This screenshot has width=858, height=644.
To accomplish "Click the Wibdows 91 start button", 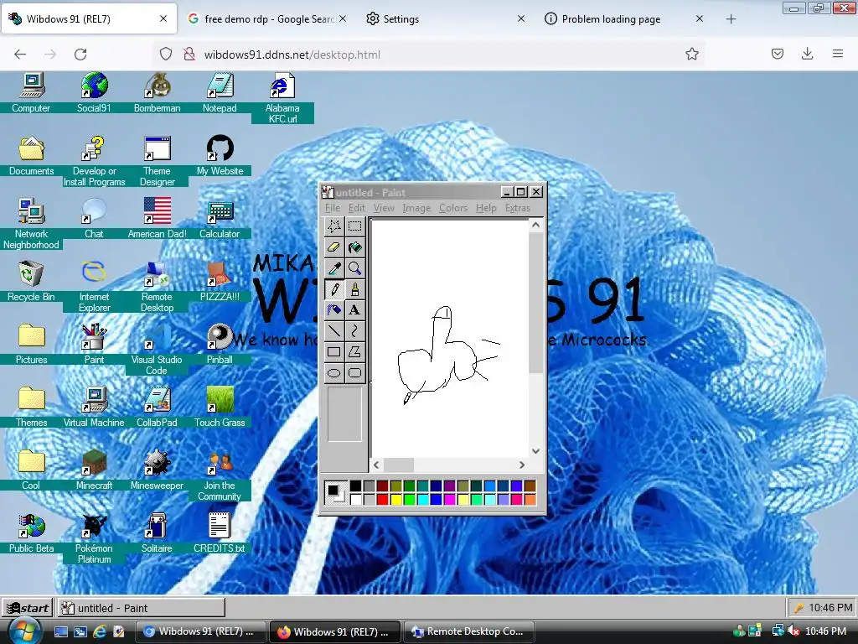I will pyautogui.click(x=28, y=608).
